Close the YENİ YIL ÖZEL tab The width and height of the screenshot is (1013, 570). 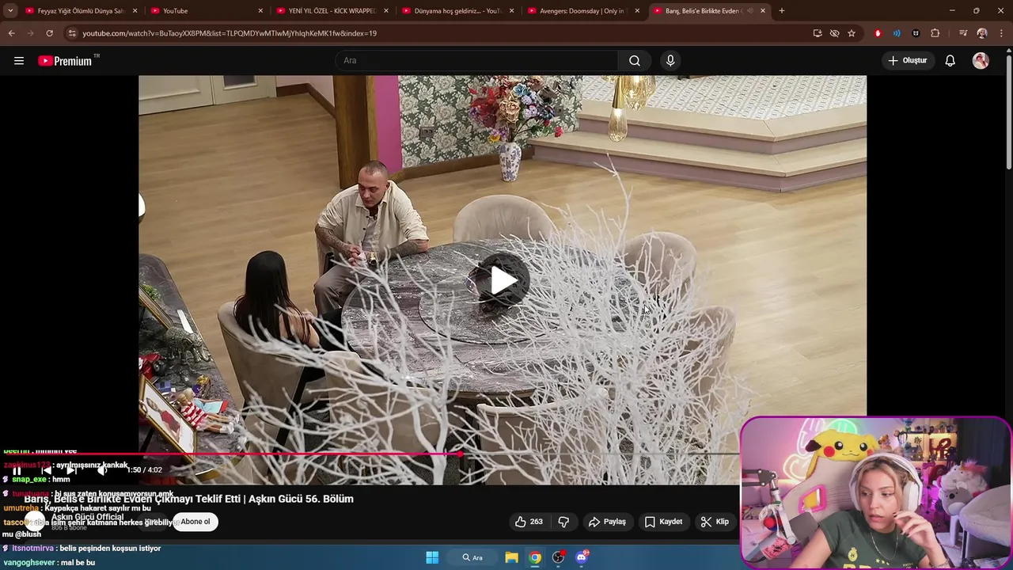click(x=385, y=11)
